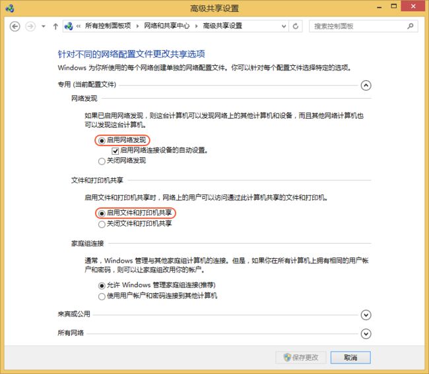This screenshot has width=429, height=374.
Task: Expand the address bar history dropdown
Action: [x=284, y=26]
